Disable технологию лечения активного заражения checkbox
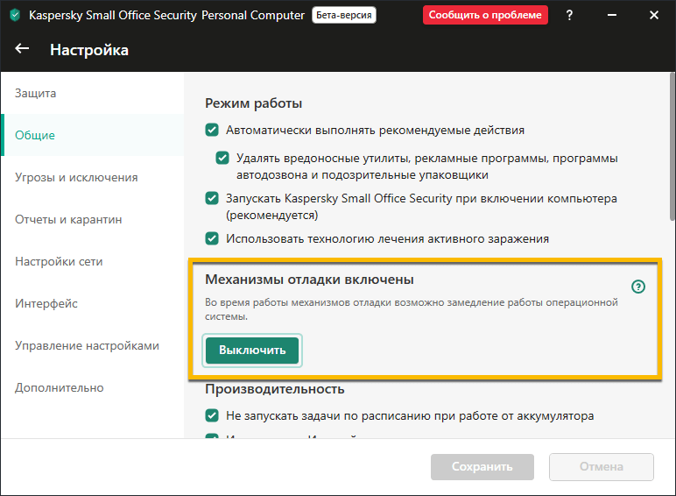 (x=212, y=237)
